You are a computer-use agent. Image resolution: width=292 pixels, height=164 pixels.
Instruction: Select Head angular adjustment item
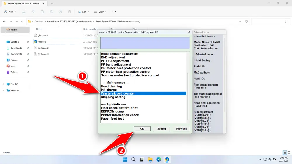pos(119,54)
